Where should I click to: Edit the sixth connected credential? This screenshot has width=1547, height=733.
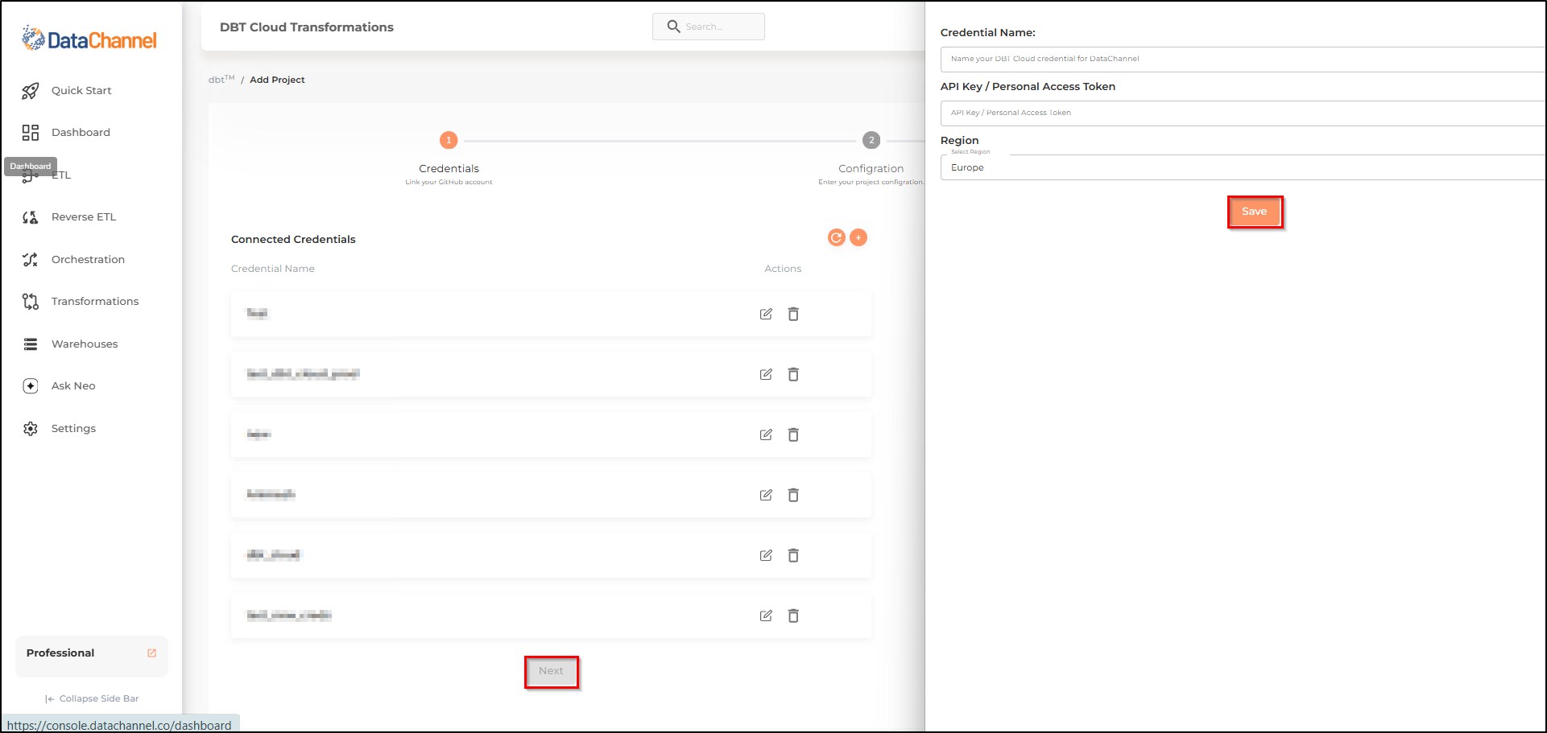[x=766, y=616]
